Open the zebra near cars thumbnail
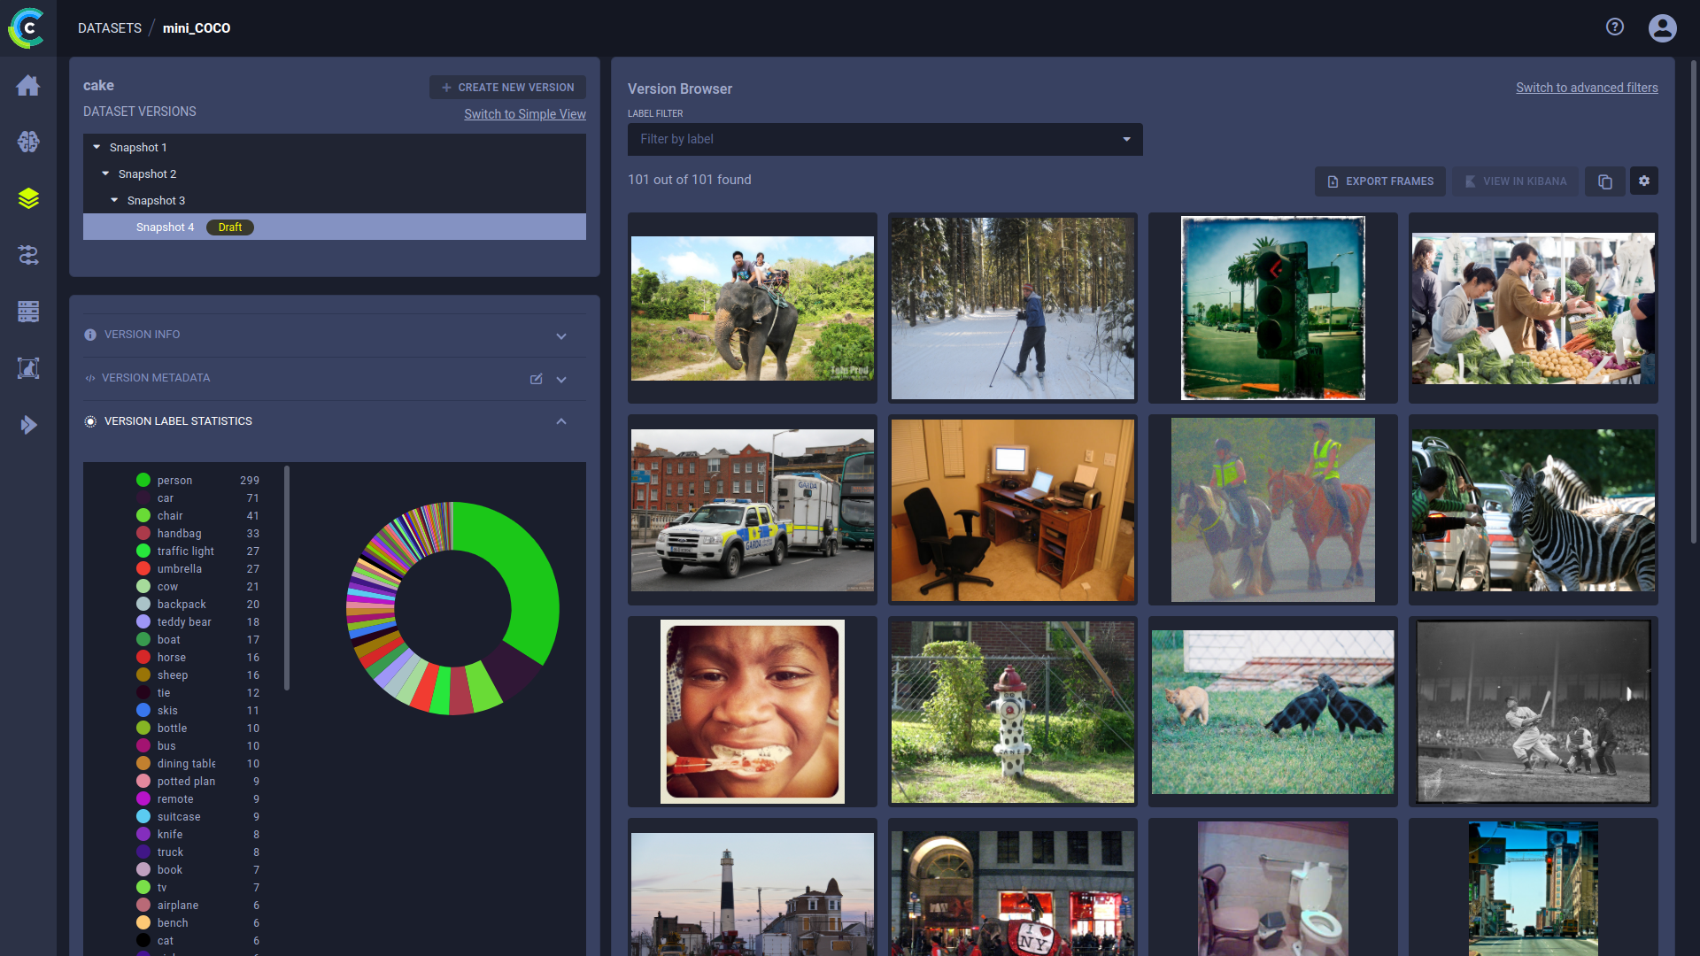This screenshot has width=1700, height=956. click(x=1534, y=510)
